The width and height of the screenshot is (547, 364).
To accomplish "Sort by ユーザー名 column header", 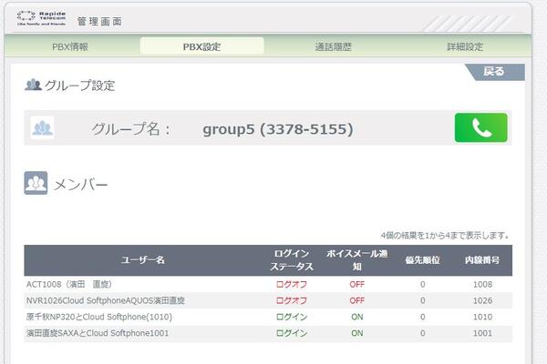I will [142, 260].
